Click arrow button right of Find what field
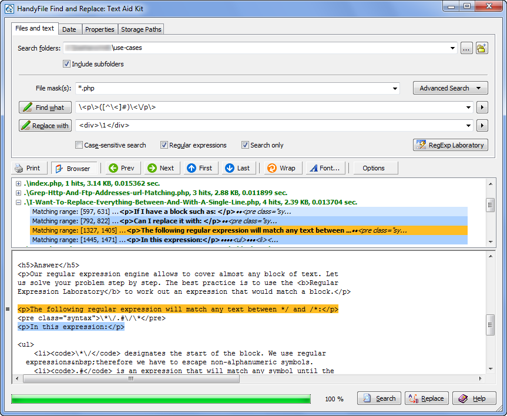Image resolution: width=507 pixels, height=416 pixels. point(482,108)
